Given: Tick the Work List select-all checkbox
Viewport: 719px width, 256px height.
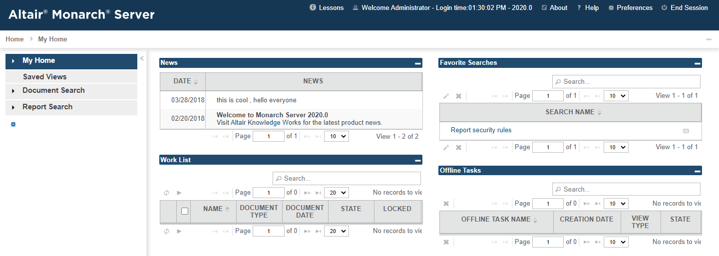Looking at the screenshot, I should (x=185, y=211).
